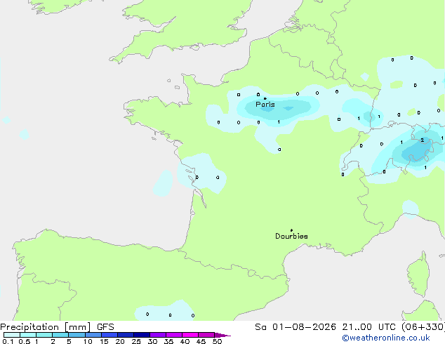Click the '(06+330)' forecast run text

coord(423,327)
